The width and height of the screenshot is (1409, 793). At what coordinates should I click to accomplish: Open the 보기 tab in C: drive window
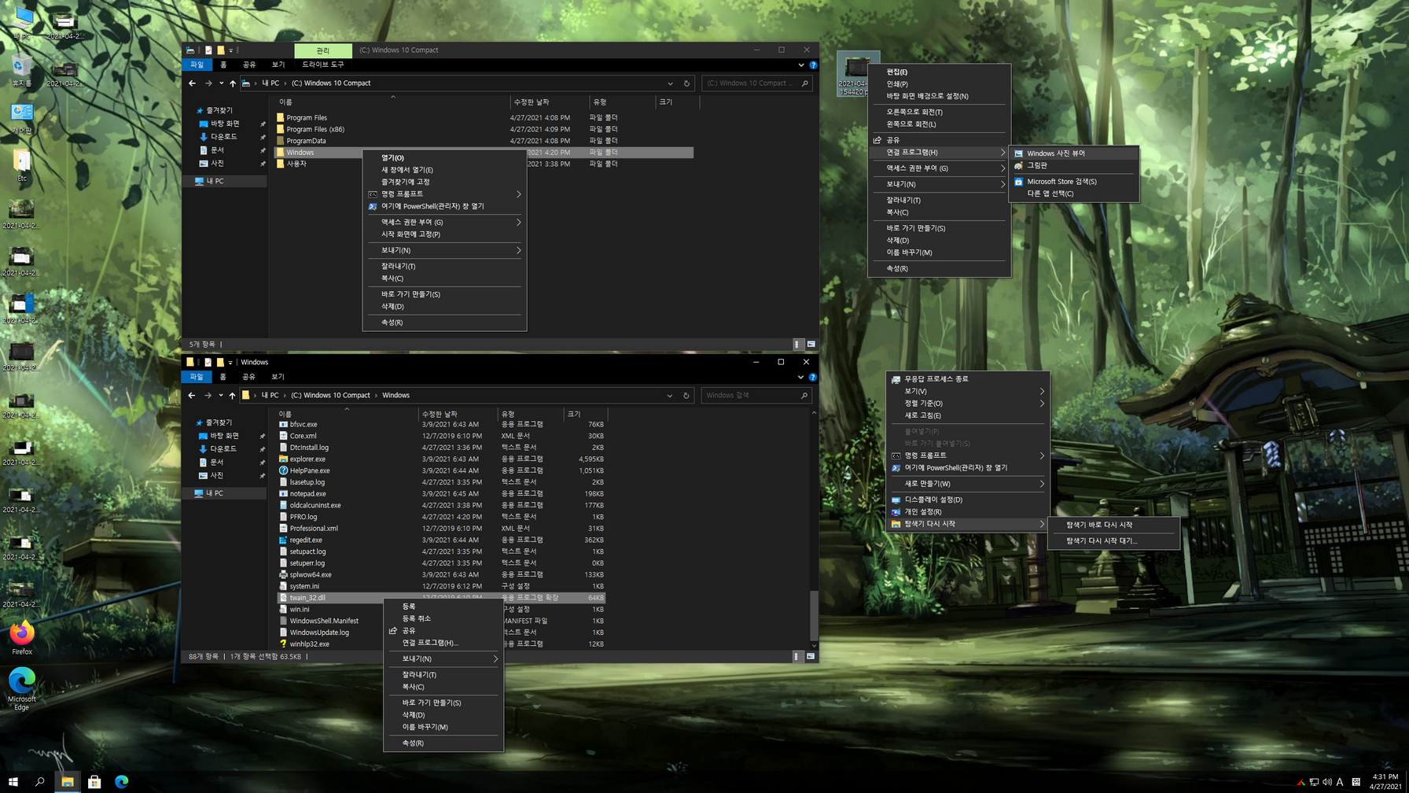click(x=278, y=65)
